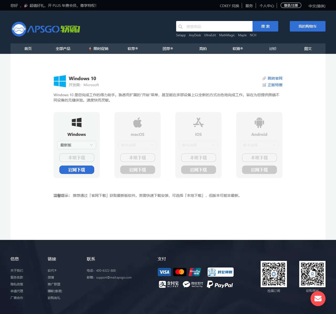
Task: Click the 登录/注册 button
Action: 291,5
